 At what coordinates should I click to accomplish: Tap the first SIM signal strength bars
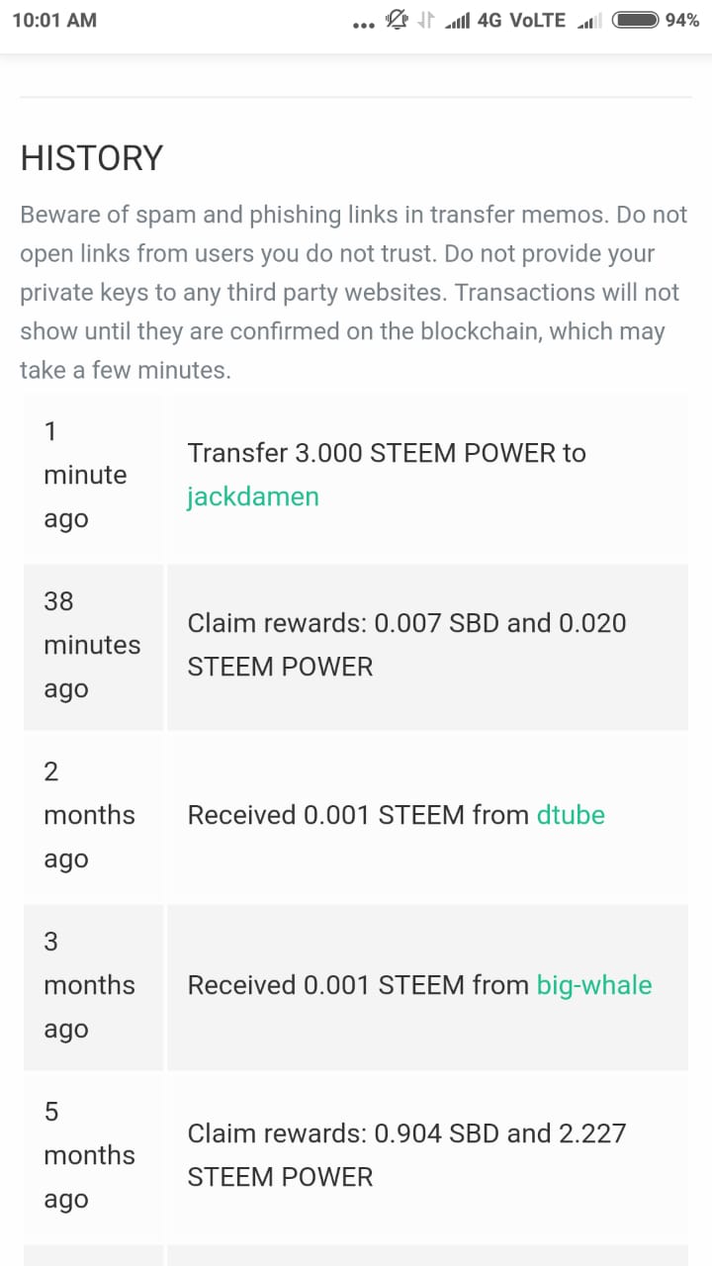pyautogui.click(x=456, y=21)
